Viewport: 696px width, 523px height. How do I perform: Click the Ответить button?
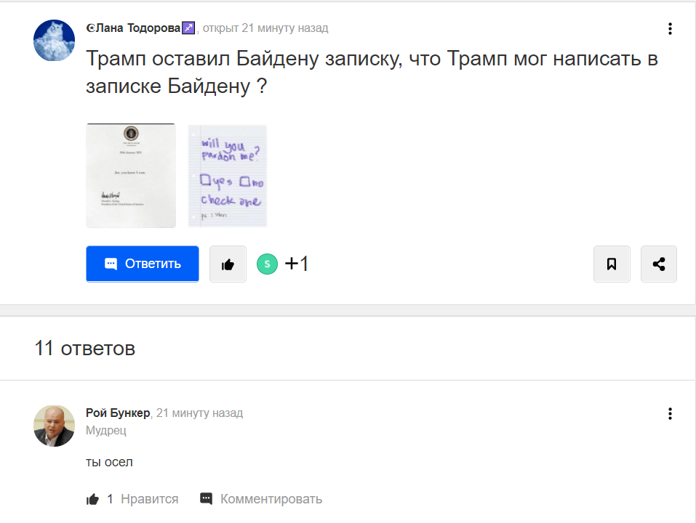142,264
